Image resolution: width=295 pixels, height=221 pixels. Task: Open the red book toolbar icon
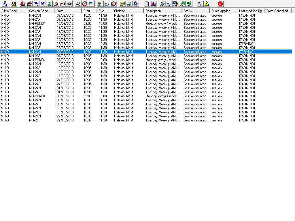[23, 3]
